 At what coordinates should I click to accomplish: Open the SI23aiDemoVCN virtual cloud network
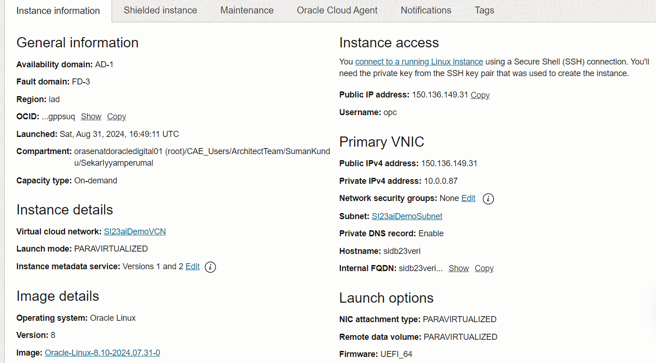(x=134, y=231)
